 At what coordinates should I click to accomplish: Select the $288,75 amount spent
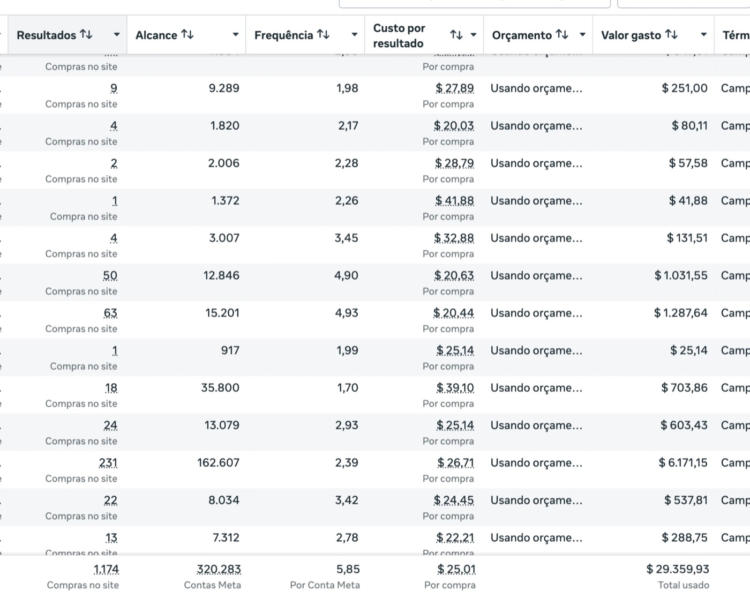click(685, 538)
